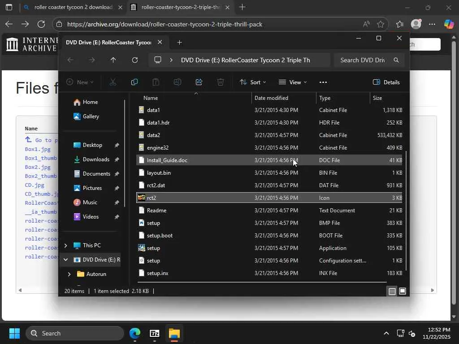This screenshot has width=459, height=344.
Task: Click the Windows Start button
Action: point(14,333)
